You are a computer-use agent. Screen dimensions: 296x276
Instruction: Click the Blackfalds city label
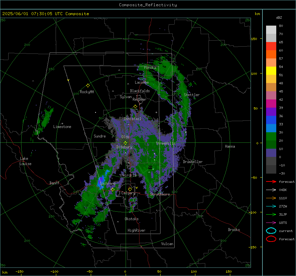140,91
